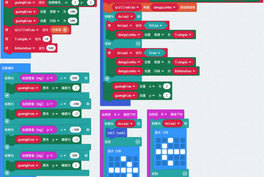Click the plus icon below the Bshanshuo 闪烁 block
This screenshot has height=177, width=264.
pos(107,79)
